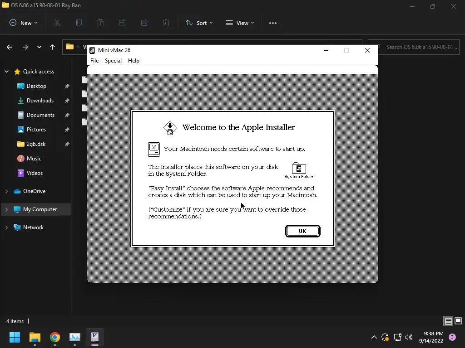Click the Share icon in the Explorer toolbar
The height and width of the screenshot is (348, 465).
tap(144, 23)
